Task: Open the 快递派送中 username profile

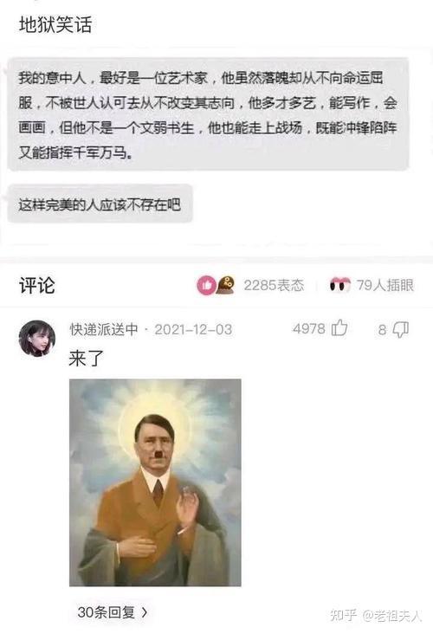Action: click(104, 329)
